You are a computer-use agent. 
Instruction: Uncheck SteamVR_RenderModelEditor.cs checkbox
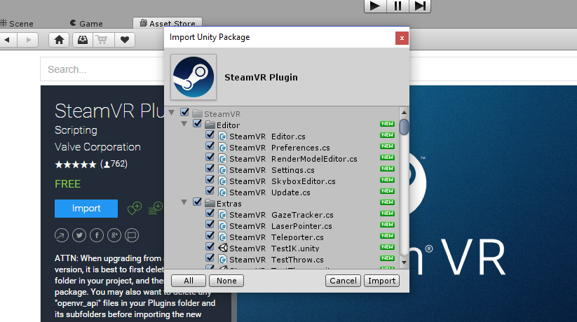click(x=210, y=157)
